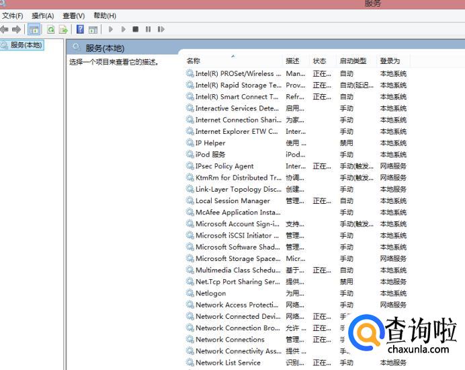Click 网络服务 logon of IPsec Policy Agent
This screenshot has width=465, height=370.
(393, 166)
